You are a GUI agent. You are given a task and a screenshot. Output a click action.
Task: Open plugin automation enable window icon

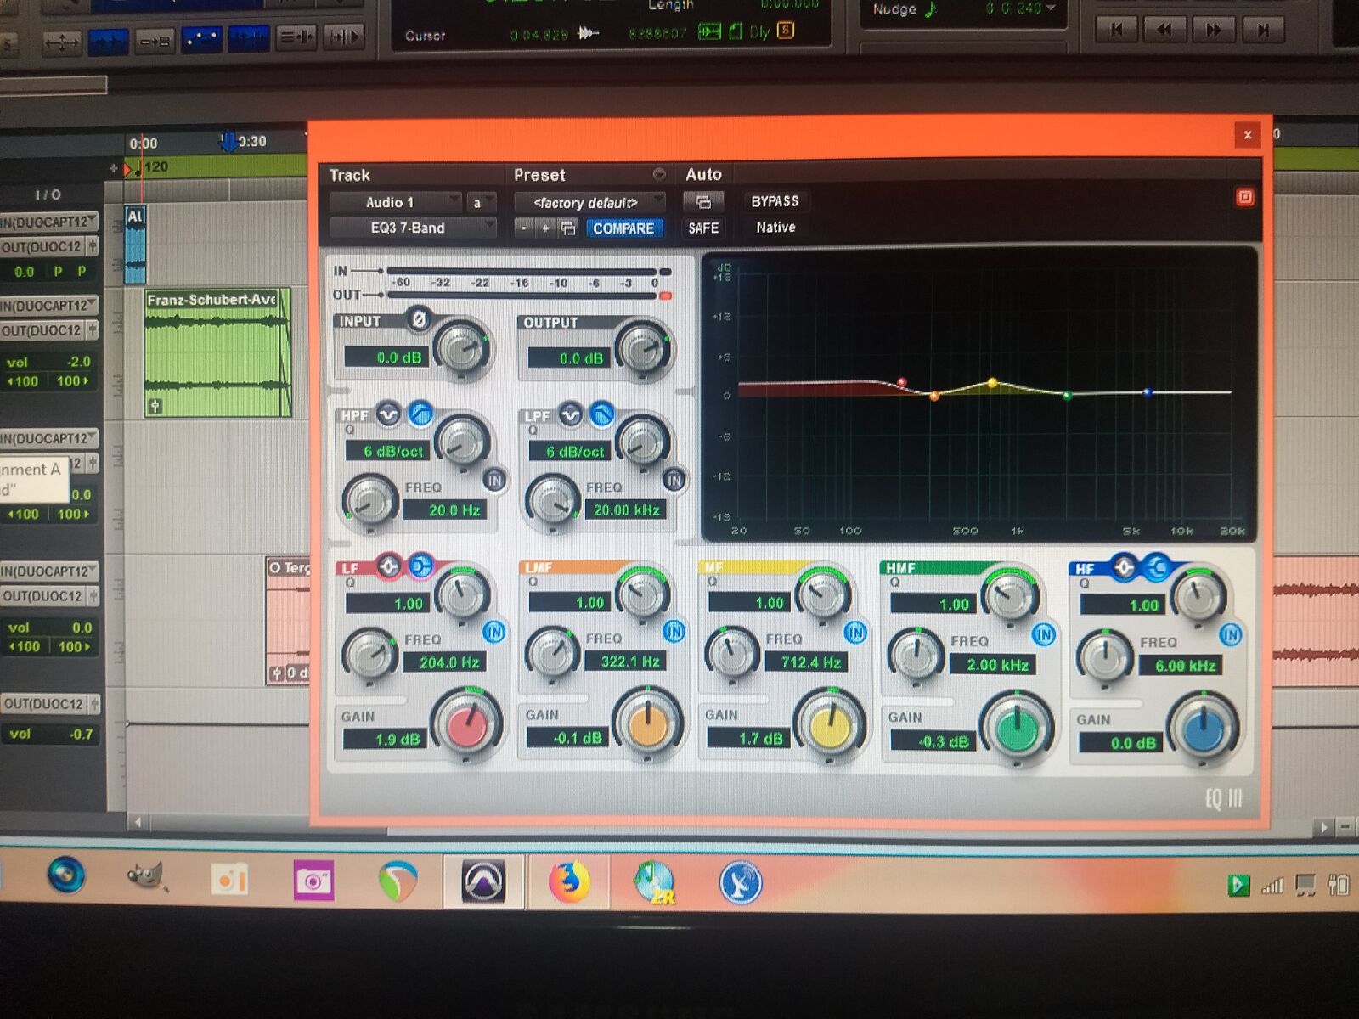(703, 202)
